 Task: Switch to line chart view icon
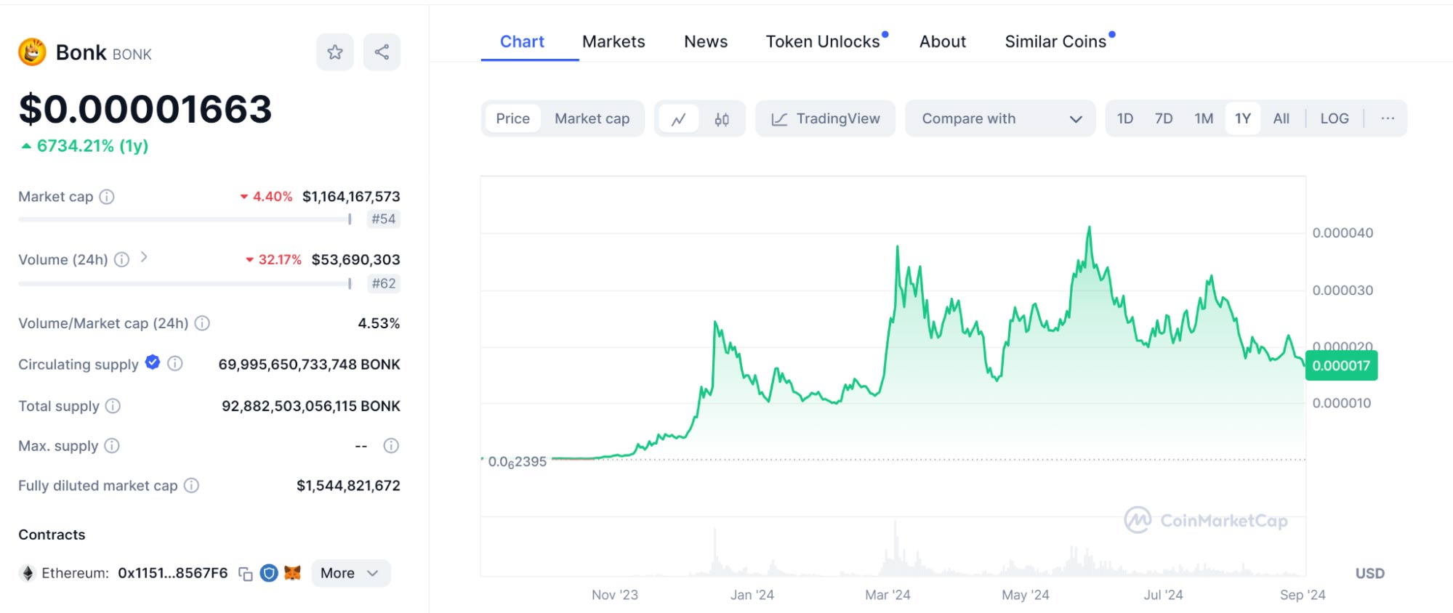click(679, 119)
